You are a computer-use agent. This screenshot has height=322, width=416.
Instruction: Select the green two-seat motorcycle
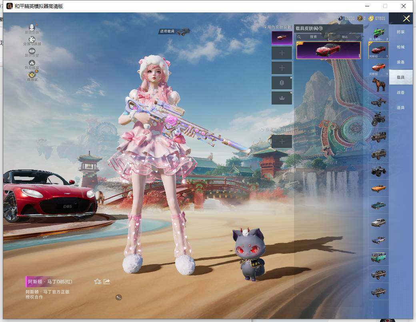[x=378, y=34]
